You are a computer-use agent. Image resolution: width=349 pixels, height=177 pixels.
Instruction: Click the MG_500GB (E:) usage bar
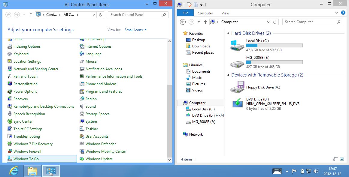274,62
